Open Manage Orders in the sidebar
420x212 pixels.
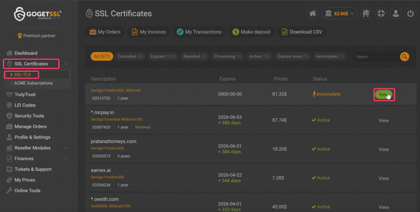(x=30, y=126)
